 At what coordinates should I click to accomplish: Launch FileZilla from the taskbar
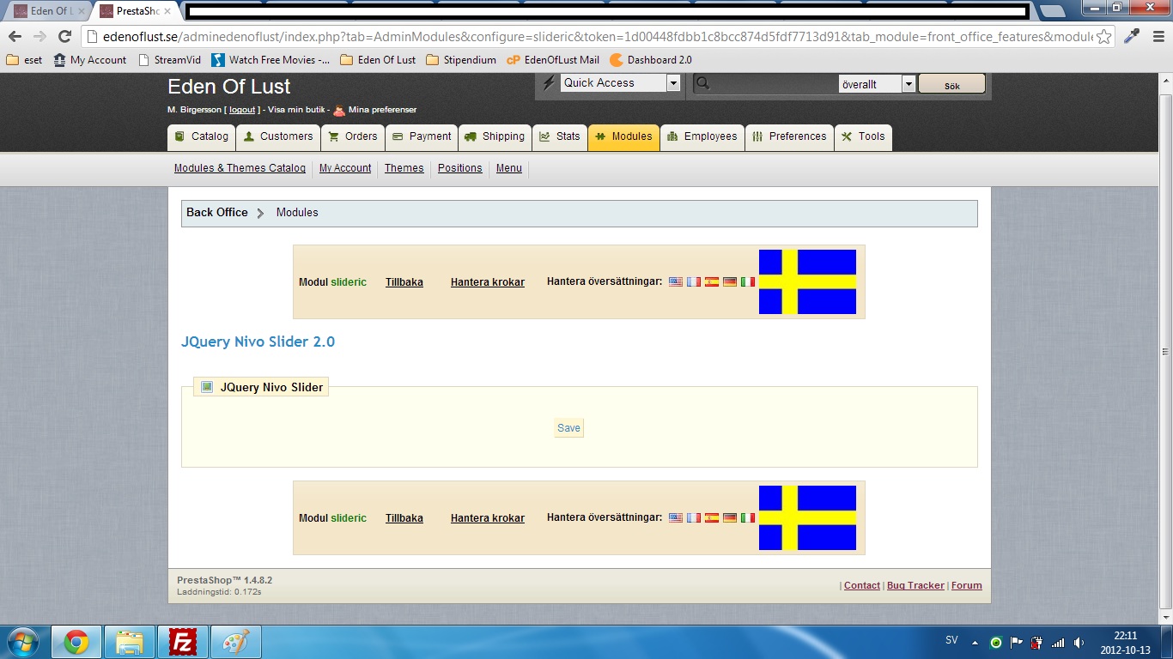coord(182,642)
